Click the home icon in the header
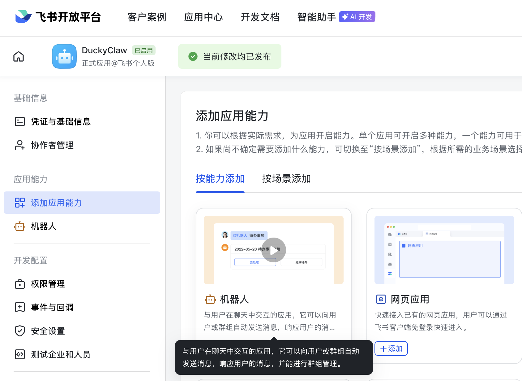 click(19, 56)
